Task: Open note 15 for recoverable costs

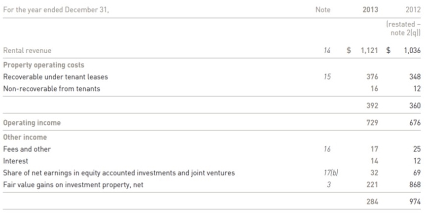Action: pos(327,77)
